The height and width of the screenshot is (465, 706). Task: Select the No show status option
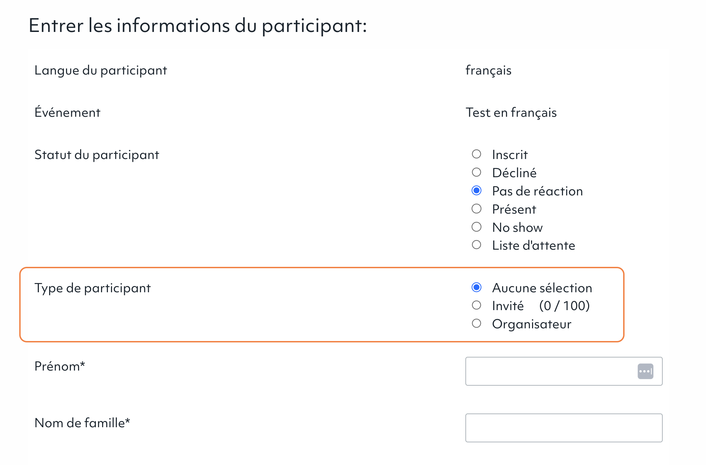[x=476, y=227]
